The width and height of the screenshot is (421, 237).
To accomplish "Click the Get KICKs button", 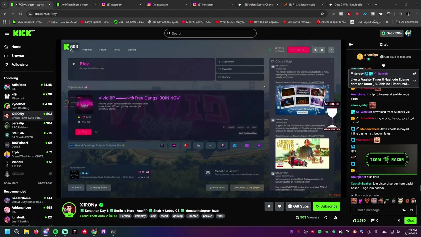I will (x=391, y=33).
